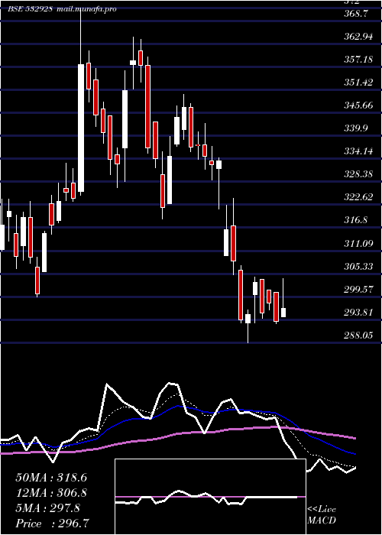Viewport: 382px width, 535px height.
Task: Click the 311.09 price axis label
Action: click(359, 243)
